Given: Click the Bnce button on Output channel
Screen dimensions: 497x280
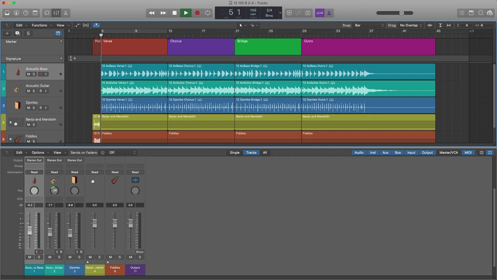Looking at the screenshot, I should (140, 252).
